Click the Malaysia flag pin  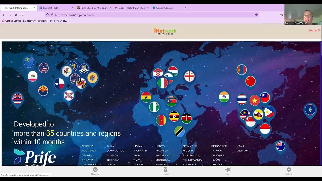click(245, 115)
